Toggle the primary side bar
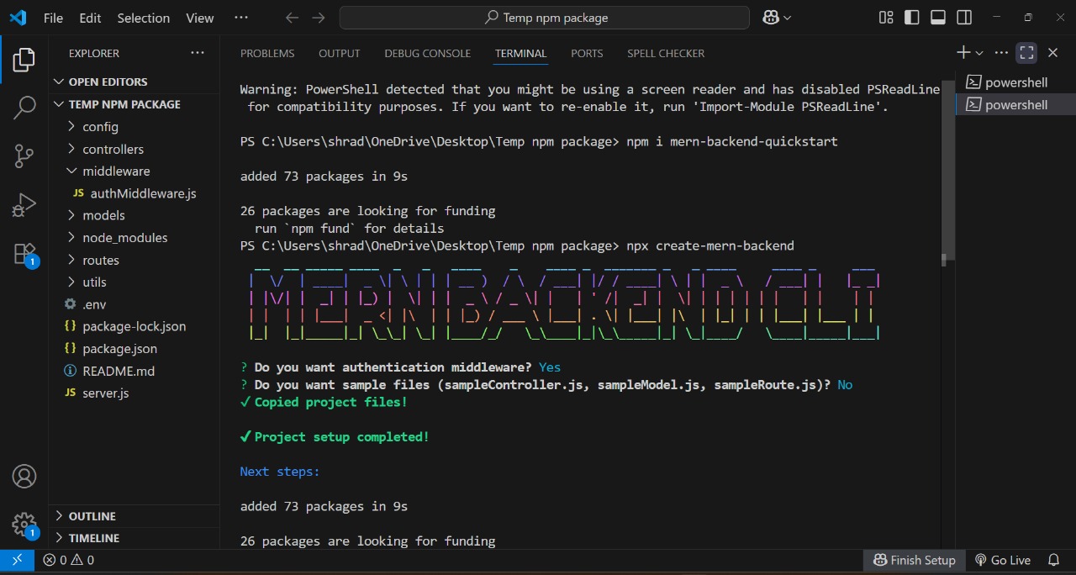This screenshot has height=575, width=1076. coord(912,18)
